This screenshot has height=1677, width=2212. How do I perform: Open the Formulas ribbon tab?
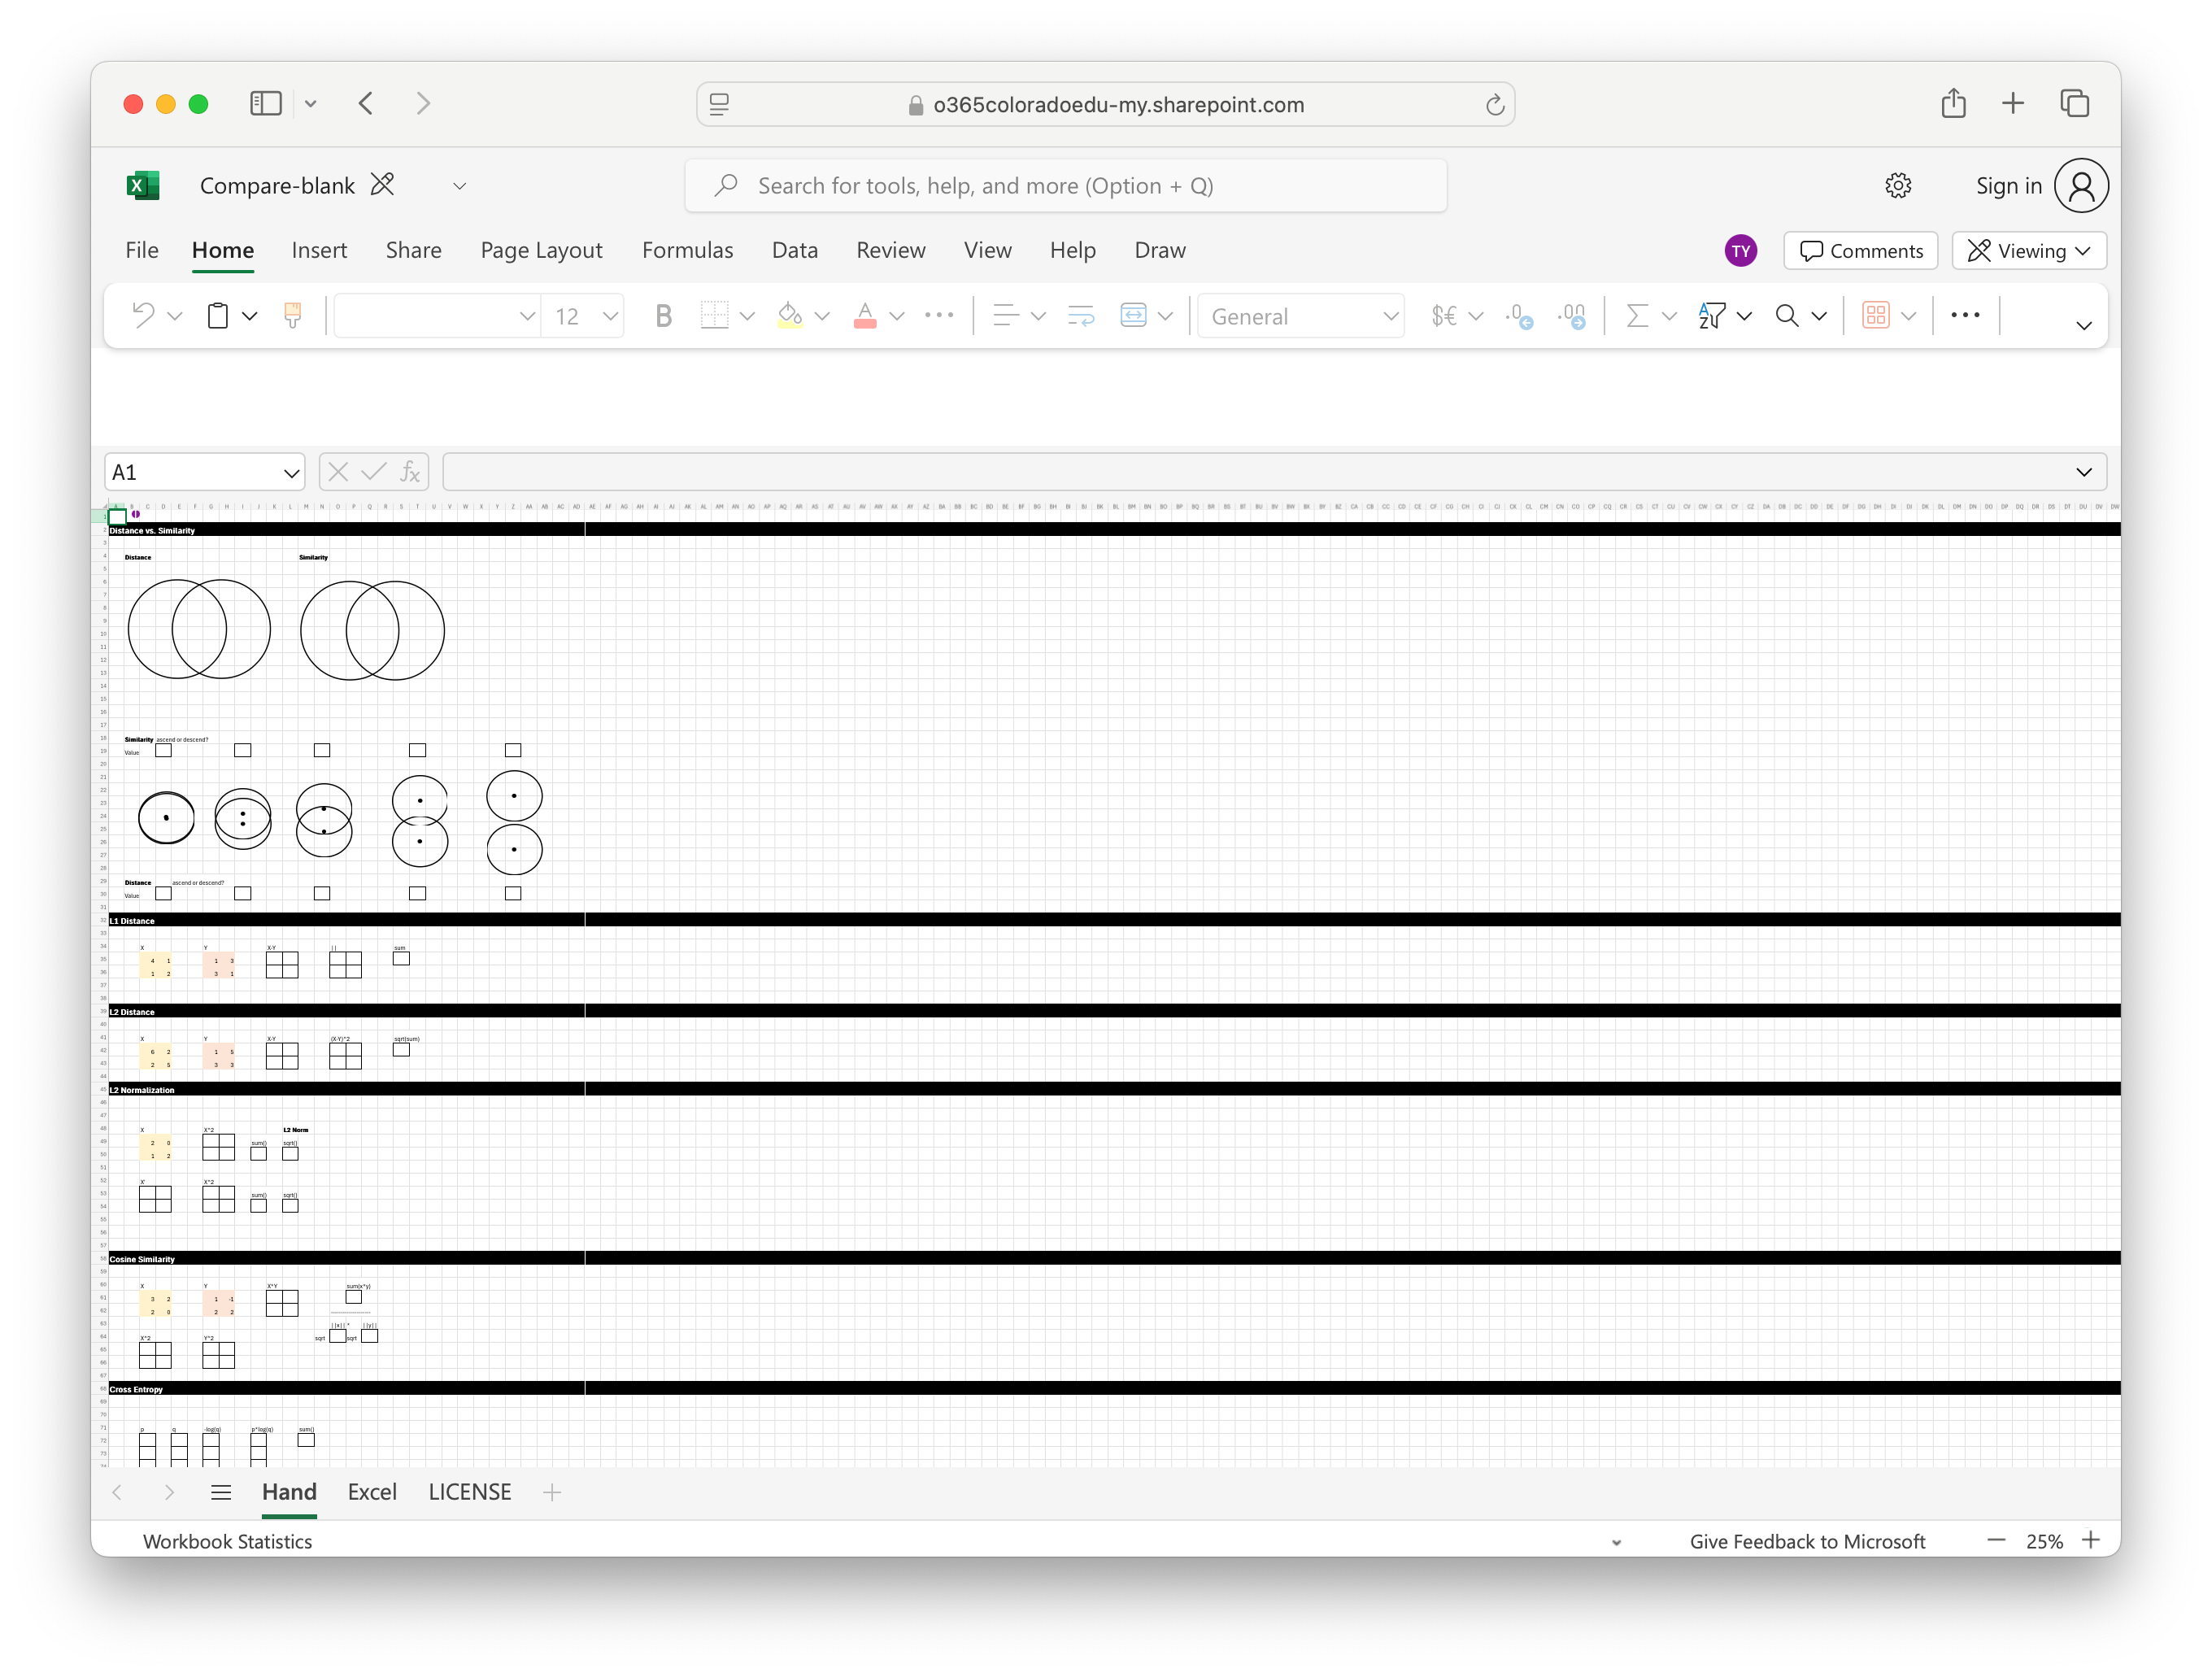click(x=687, y=250)
